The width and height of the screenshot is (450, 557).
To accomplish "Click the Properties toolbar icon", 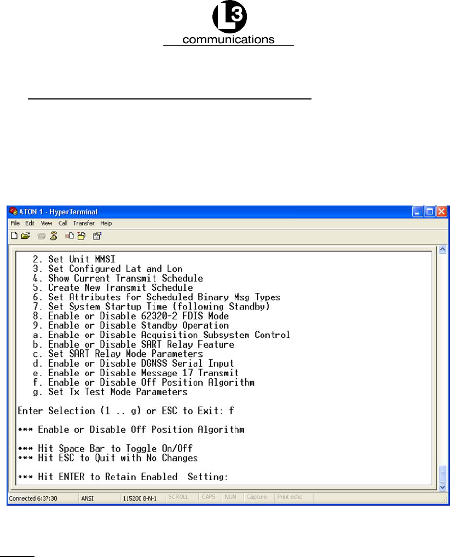I will pos(97,236).
